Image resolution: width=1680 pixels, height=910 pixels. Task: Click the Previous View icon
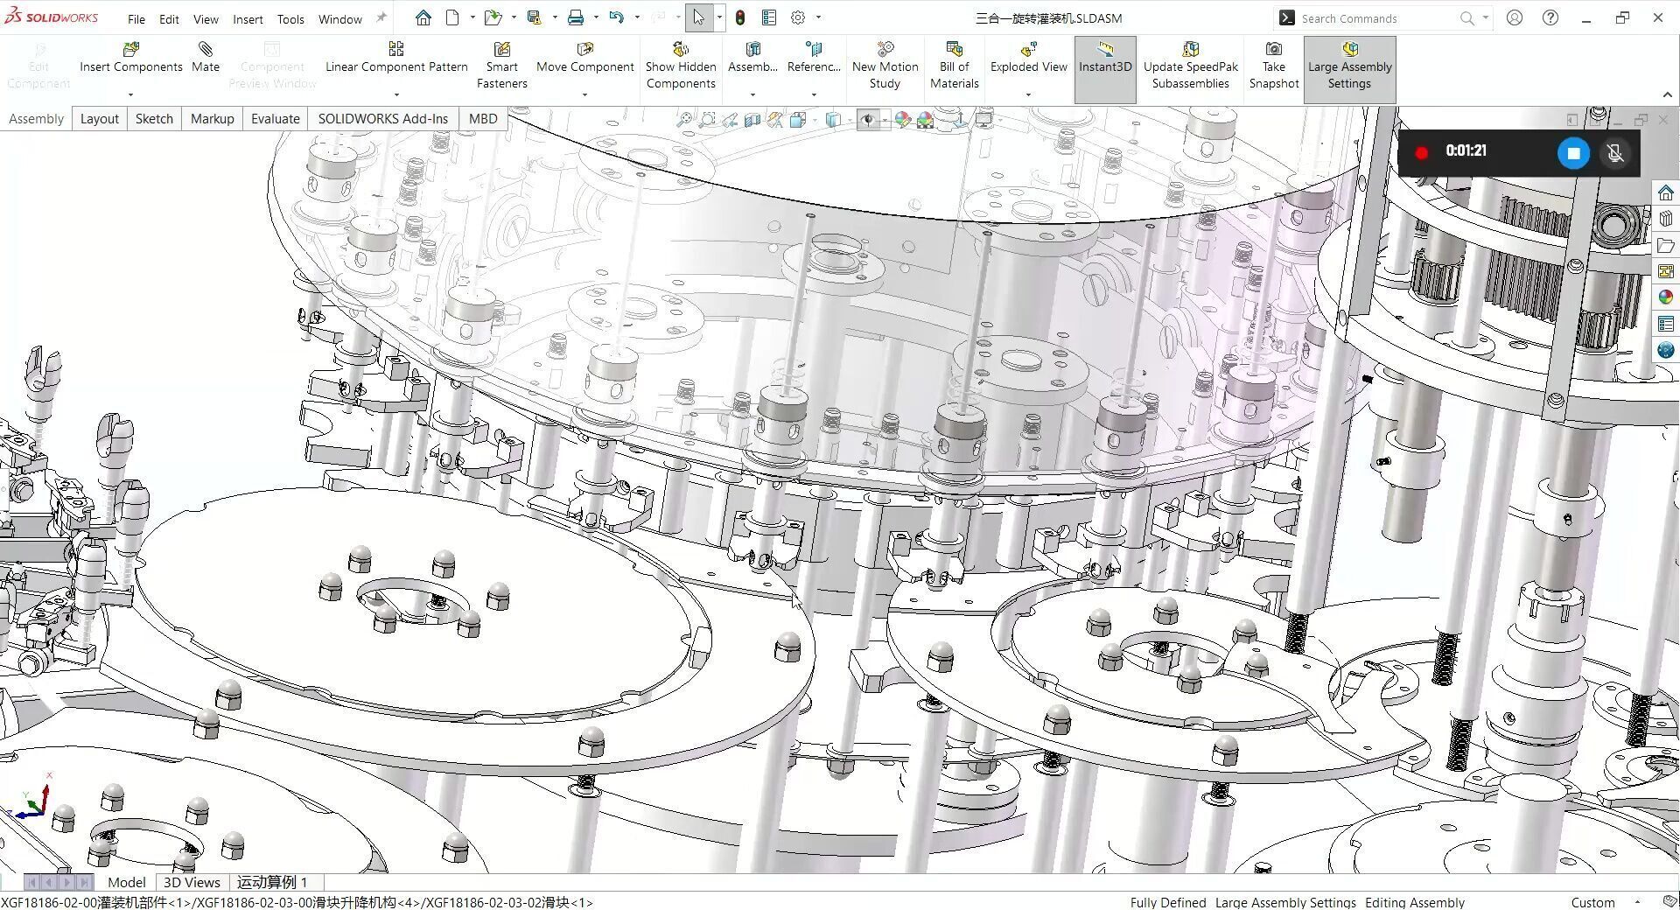point(730,120)
